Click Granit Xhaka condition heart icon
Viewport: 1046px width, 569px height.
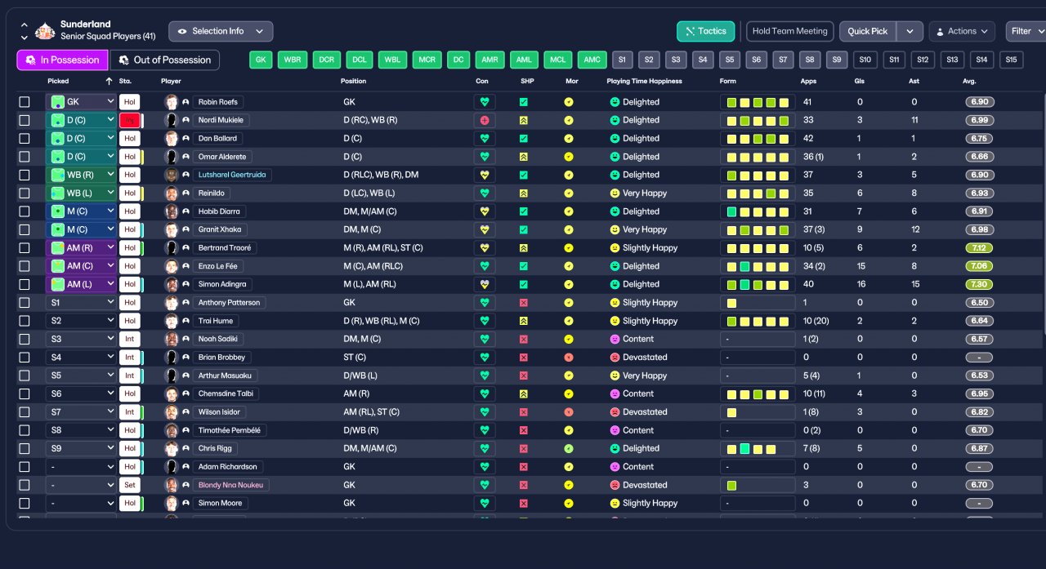[484, 229]
